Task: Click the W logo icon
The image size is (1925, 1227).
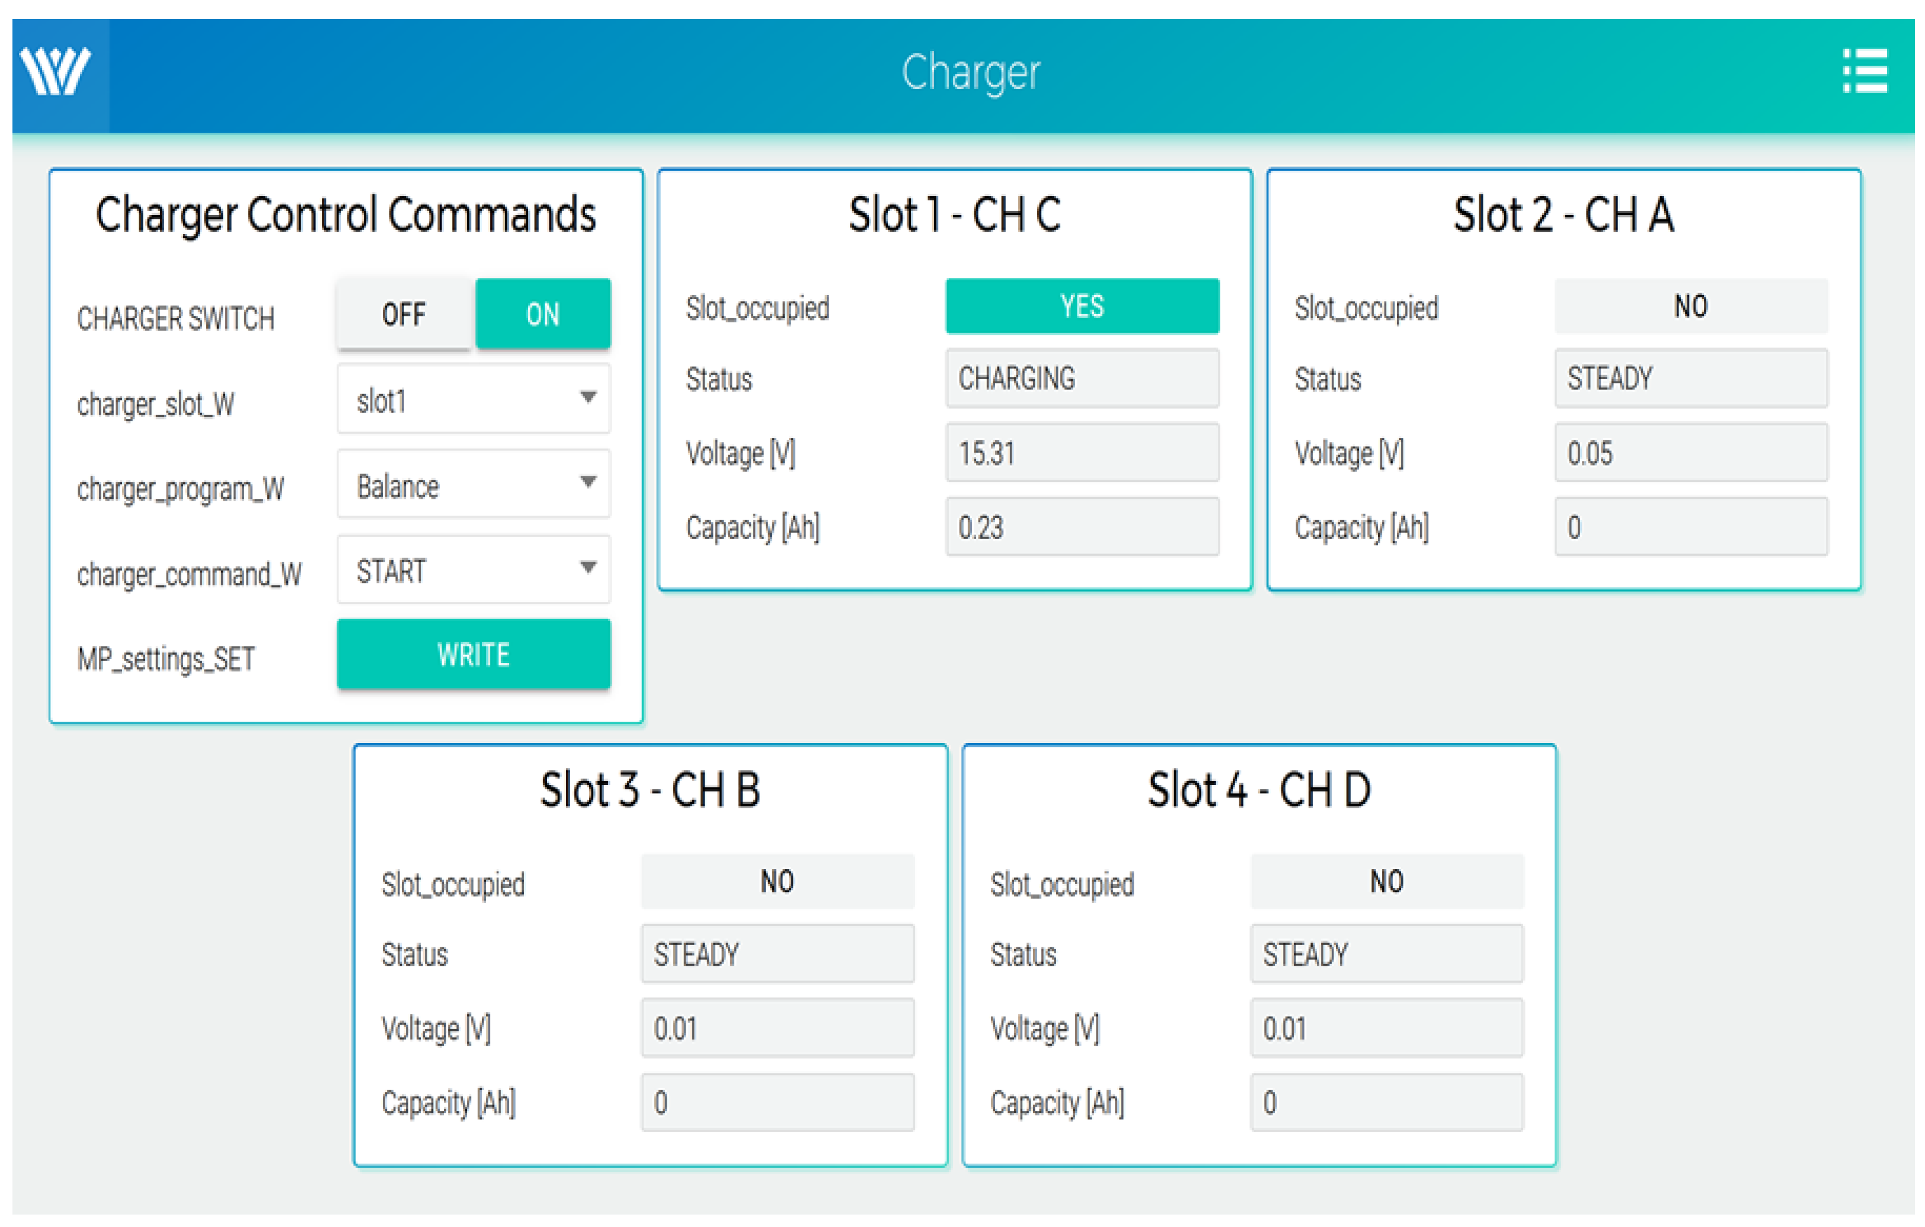Action: click(x=55, y=72)
